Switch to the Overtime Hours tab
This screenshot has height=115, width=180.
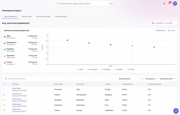[x=27, y=17]
